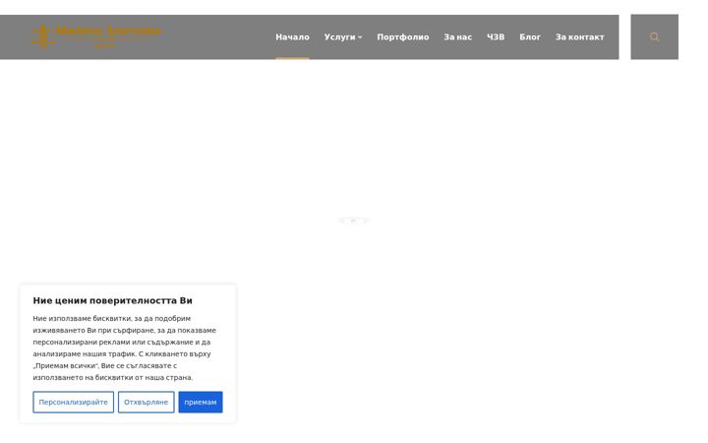Reject cookies with Отхвърляне button
708x443 pixels.
point(146,402)
